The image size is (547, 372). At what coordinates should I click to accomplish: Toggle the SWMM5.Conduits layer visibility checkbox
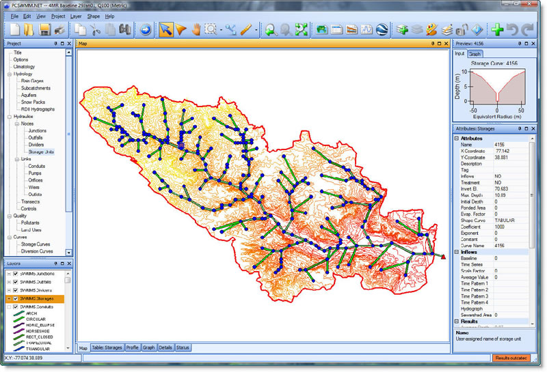click(x=16, y=307)
